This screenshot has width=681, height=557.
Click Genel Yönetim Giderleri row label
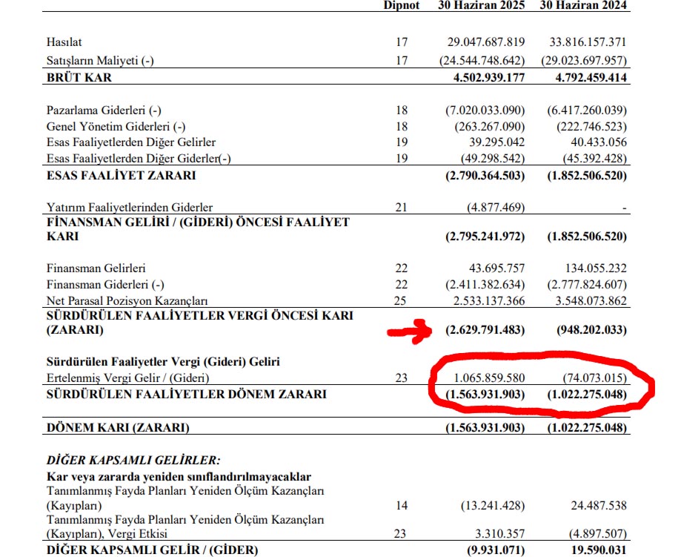110,126
